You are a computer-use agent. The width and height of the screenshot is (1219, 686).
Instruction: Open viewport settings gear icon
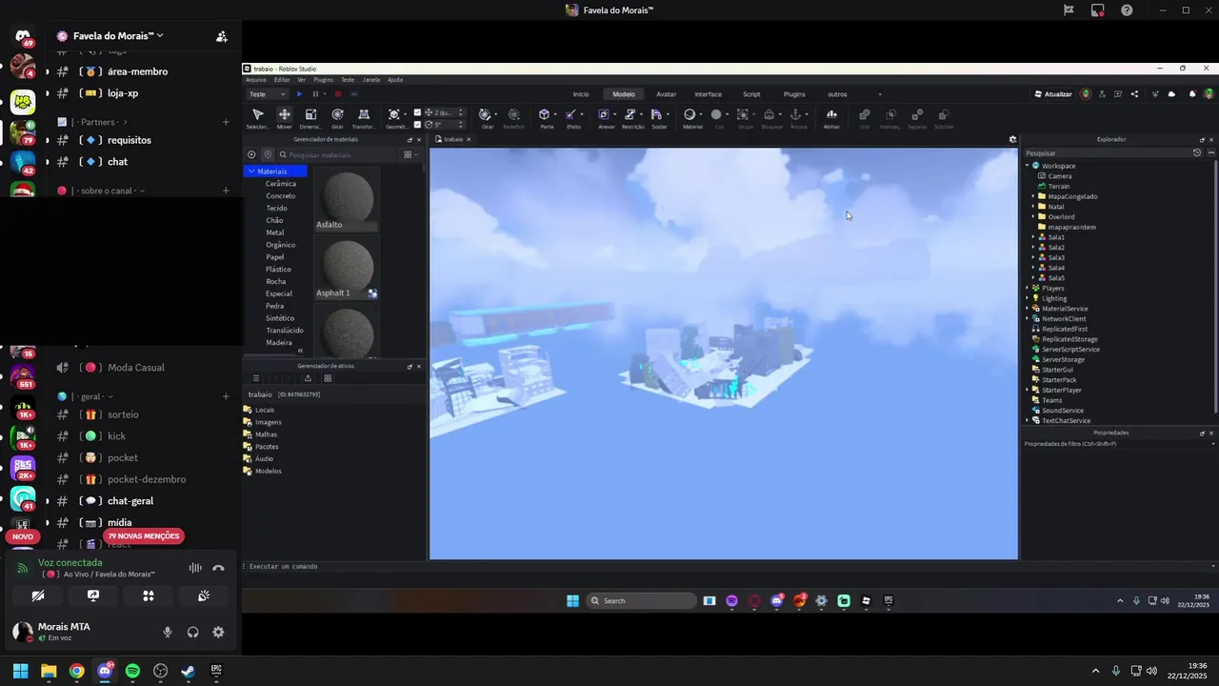coord(1012,139)
